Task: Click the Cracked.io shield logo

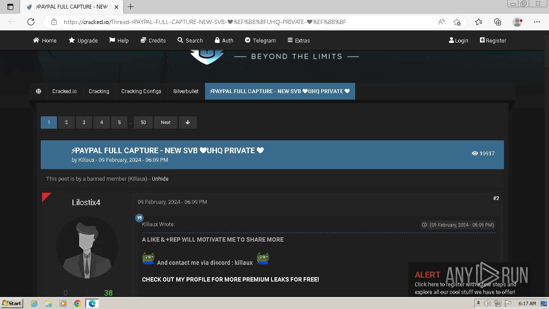Action: tap(207, 57)
